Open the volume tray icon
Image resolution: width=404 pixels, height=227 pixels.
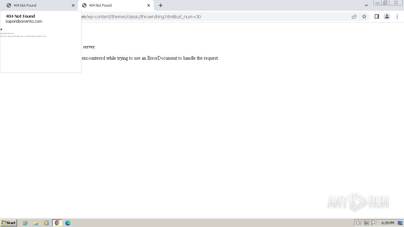click(x=359, y=223)
